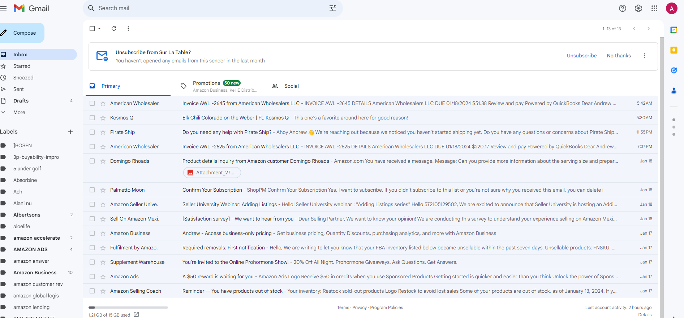Click the search magnifier icon
The image size is (684, 318).
tap(91, 8)
